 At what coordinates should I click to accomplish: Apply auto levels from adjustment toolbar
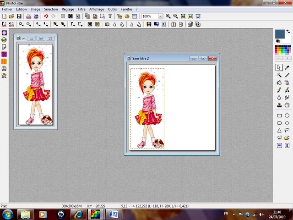[4, 24]
